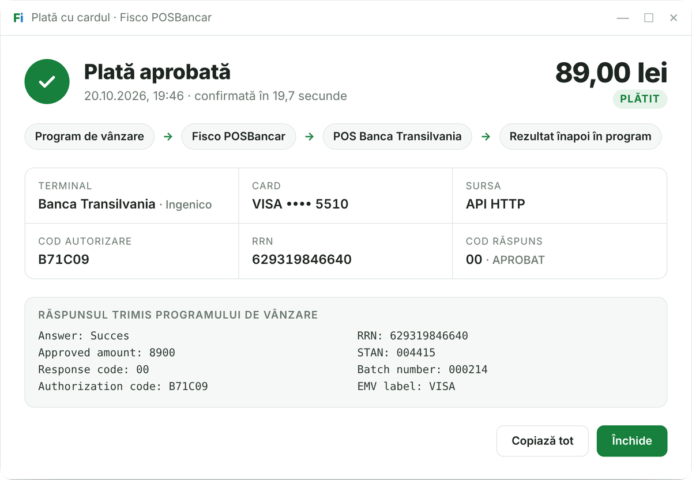Click arrow after POS Banca Transilvania pill
Image resolution: width=692 pixels, height=480 pixels.
tap(486, 137)
